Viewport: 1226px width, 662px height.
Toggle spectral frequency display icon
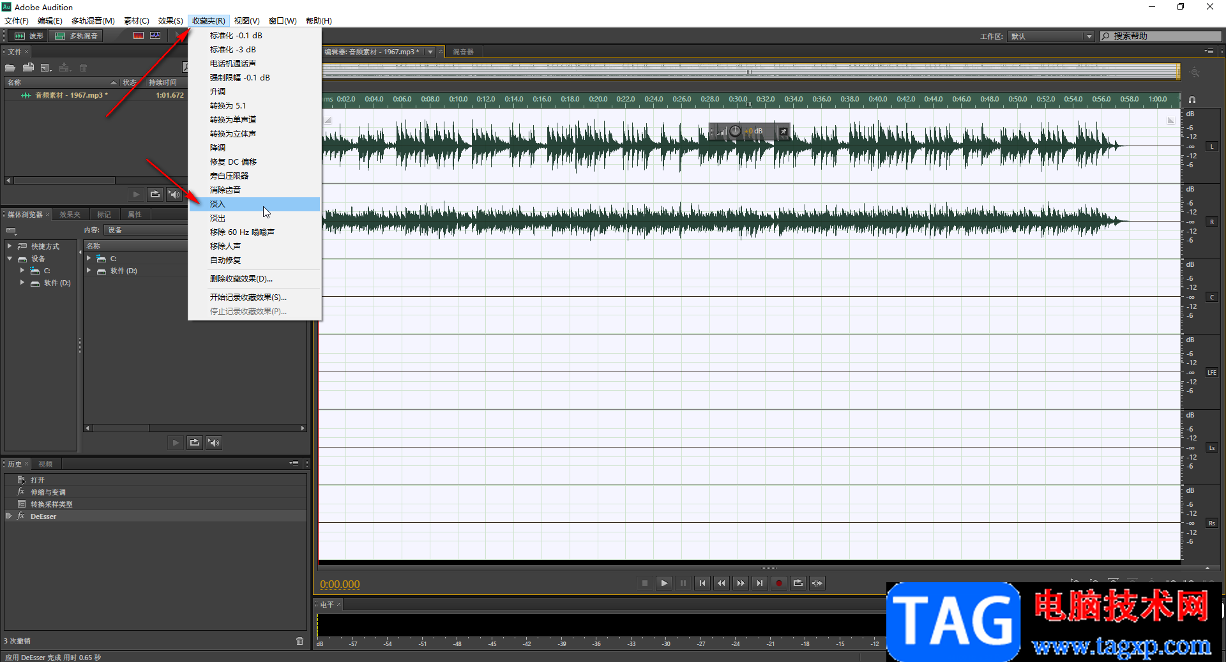tap(139, 36)
